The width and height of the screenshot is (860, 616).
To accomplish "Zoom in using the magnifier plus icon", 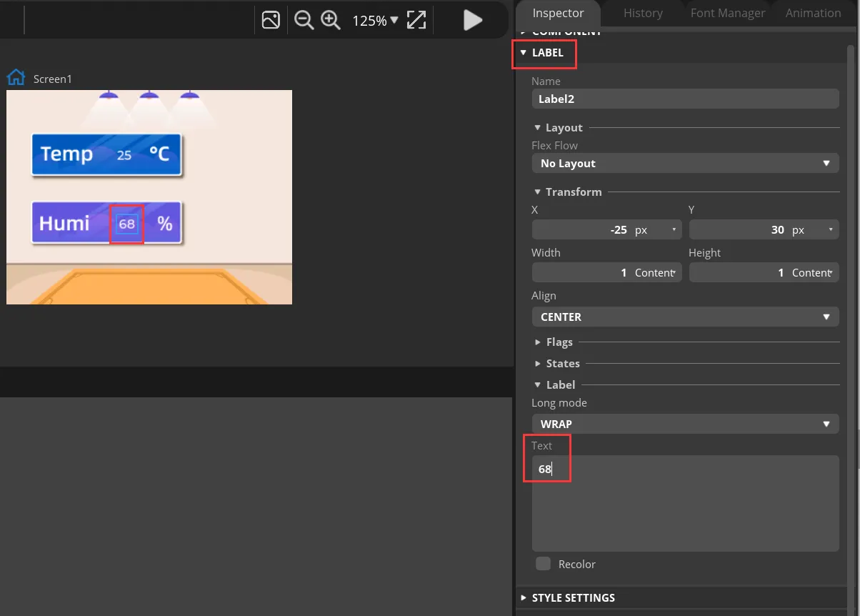I will coord(330,20).
